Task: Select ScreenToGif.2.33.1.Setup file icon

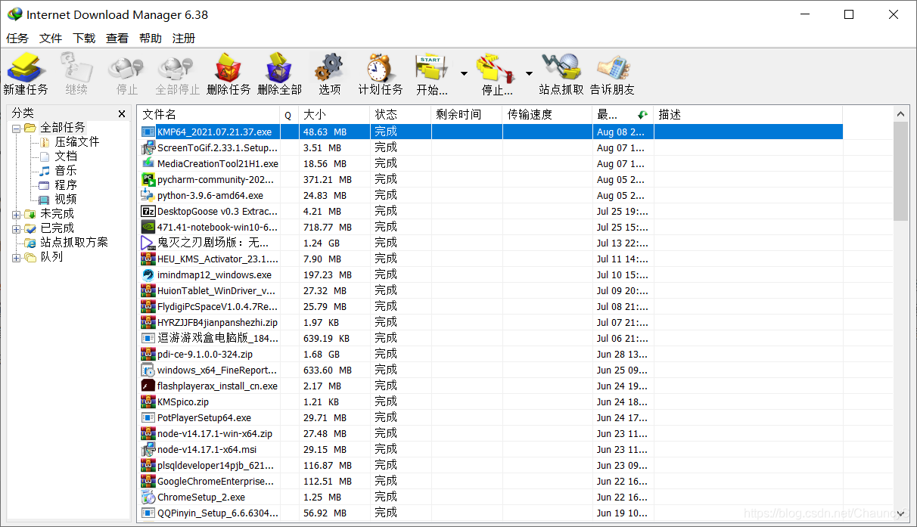Action: pyautogui.click(x=148, y=147)
